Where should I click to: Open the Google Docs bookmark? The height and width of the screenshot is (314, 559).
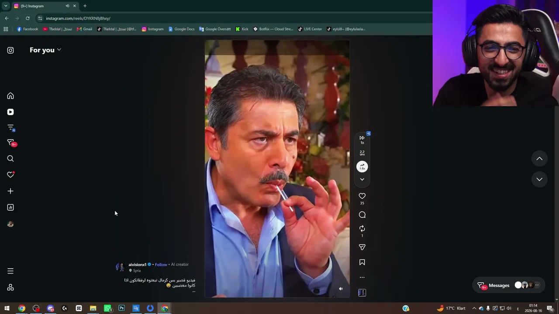(x=181, y=29)
